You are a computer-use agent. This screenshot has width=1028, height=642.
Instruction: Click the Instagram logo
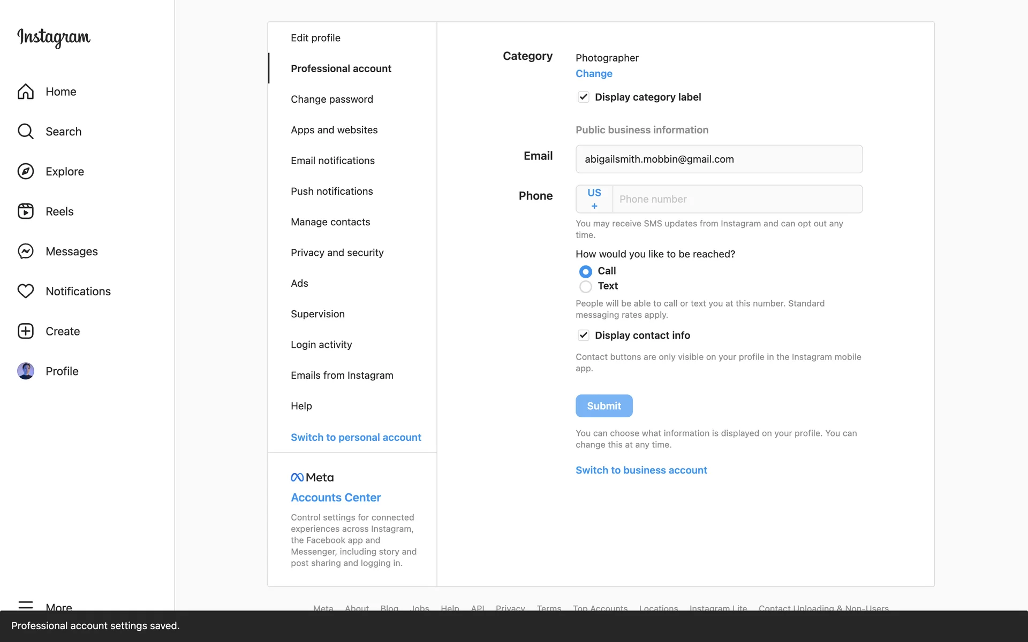54,37
